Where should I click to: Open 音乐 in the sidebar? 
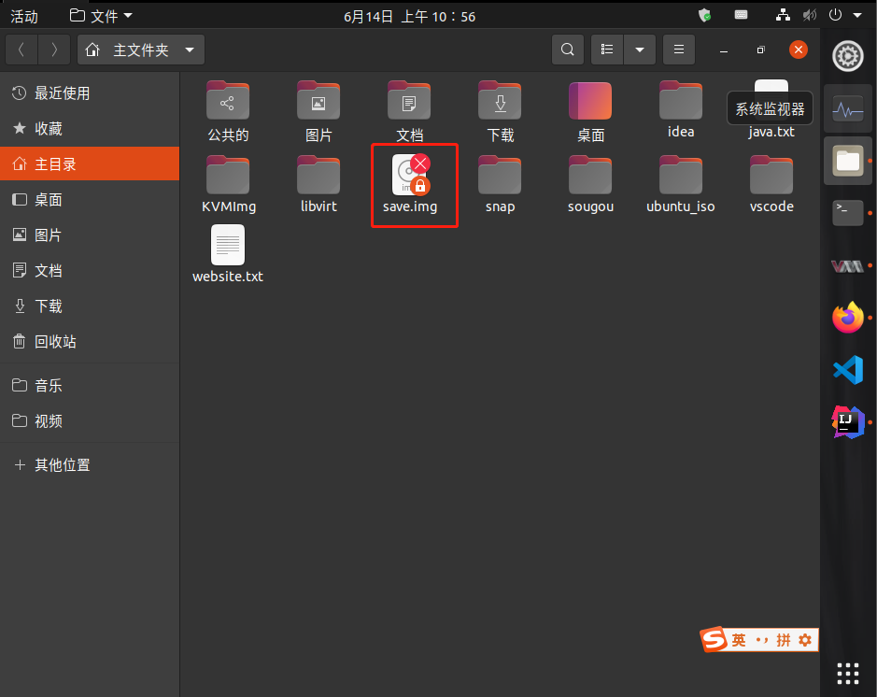click(90, 386)
